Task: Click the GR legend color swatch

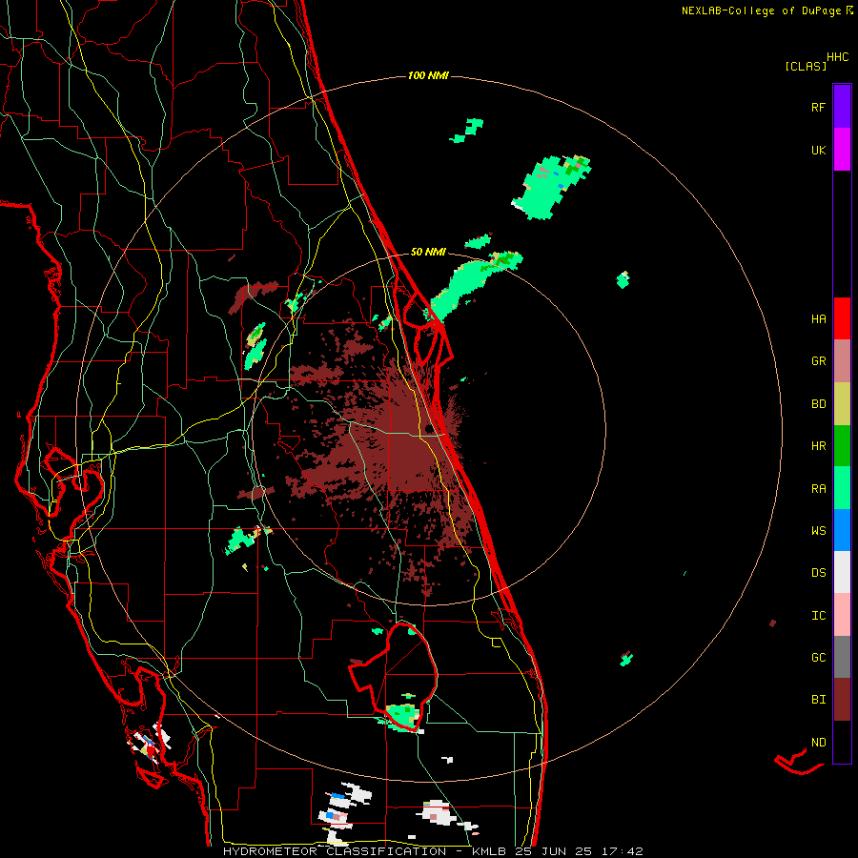Action: [x=842, y=361]
